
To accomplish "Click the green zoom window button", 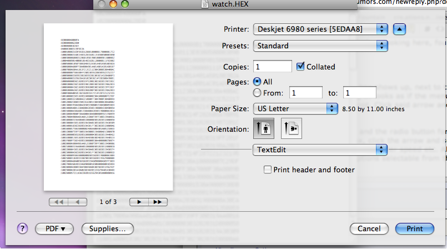I will pyautogui.click(x=125, y=4).
